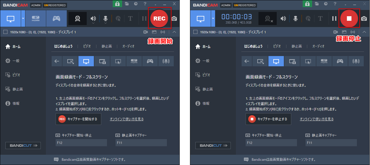Screen dimensions: 370x165
Task: Select around-mouse dashed mode in the idle window's mode row
Action: point(118,61)
